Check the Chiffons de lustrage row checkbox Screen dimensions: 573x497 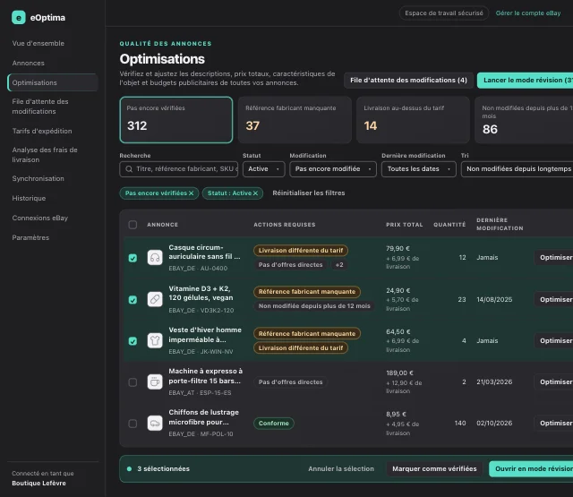tap(133, 424)
